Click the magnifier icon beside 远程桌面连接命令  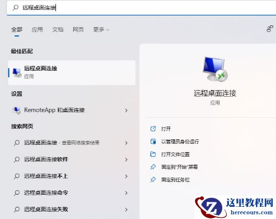[x=17, y=193]
